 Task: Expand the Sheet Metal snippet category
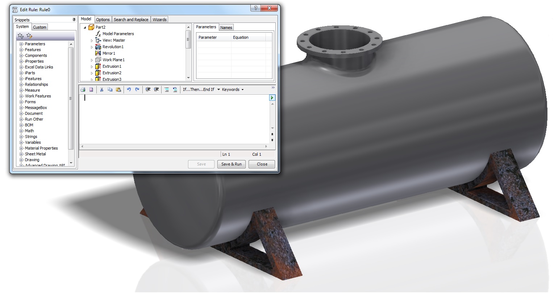[21, 154]
